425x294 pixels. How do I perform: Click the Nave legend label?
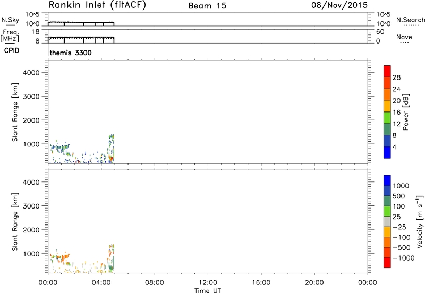click(x=404, y=37)
